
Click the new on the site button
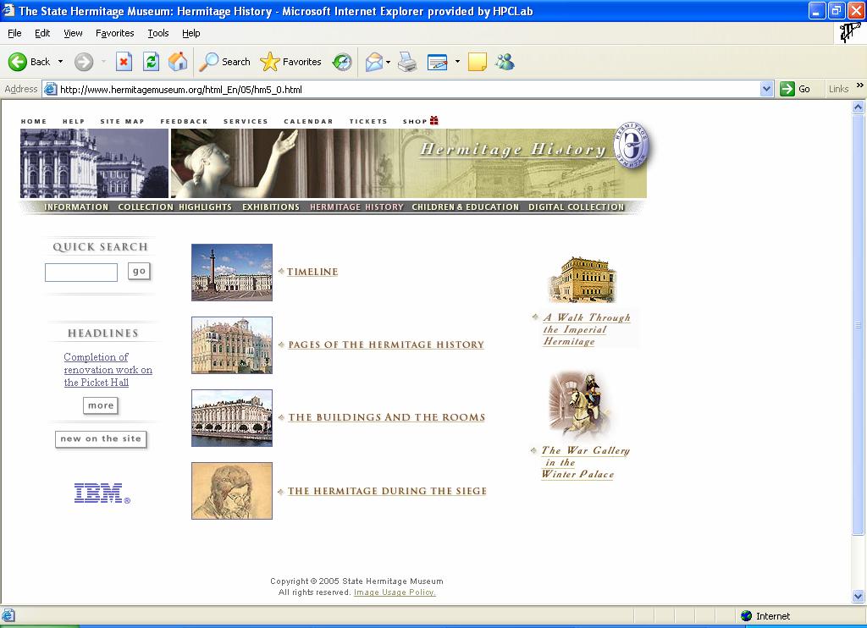[101, 439]
